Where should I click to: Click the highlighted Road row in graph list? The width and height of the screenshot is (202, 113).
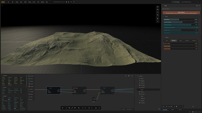point(148,90)
